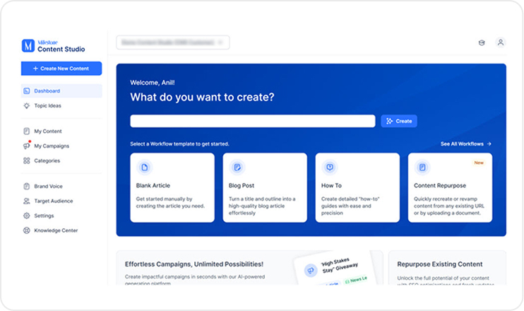Open Brand Voice page
The height and width of the screenshot is (311, 524).
click(x=49, y=187)
